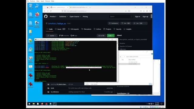
Task: Open the tools folder in repository
Action: click(x=52, y=88)
